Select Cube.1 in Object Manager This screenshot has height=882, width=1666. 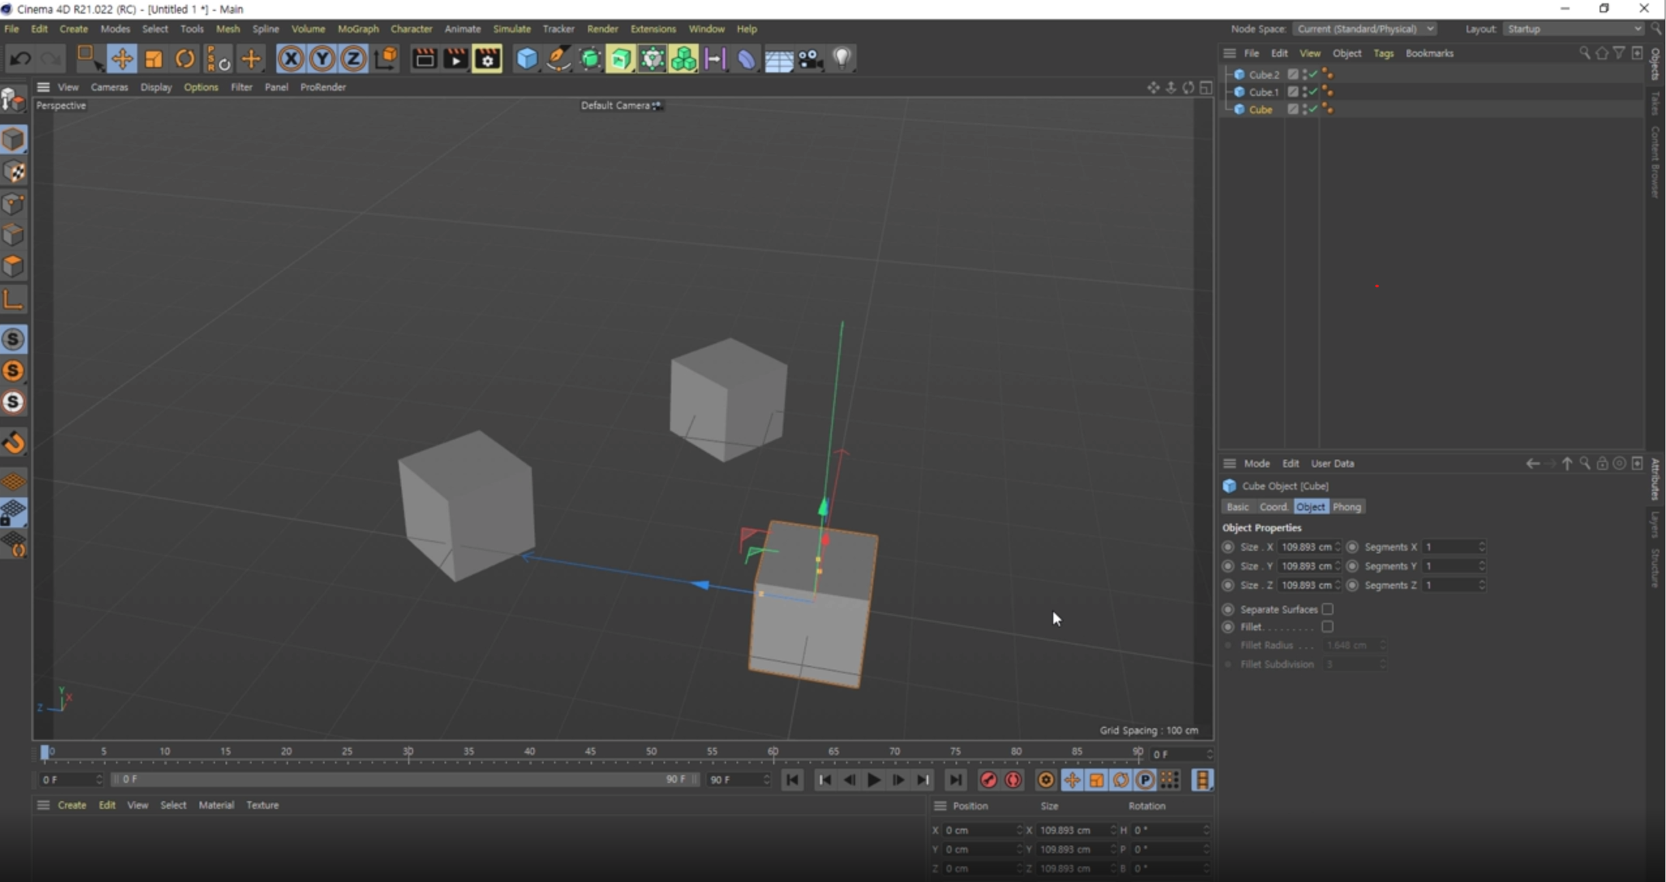click(1263, 92)
